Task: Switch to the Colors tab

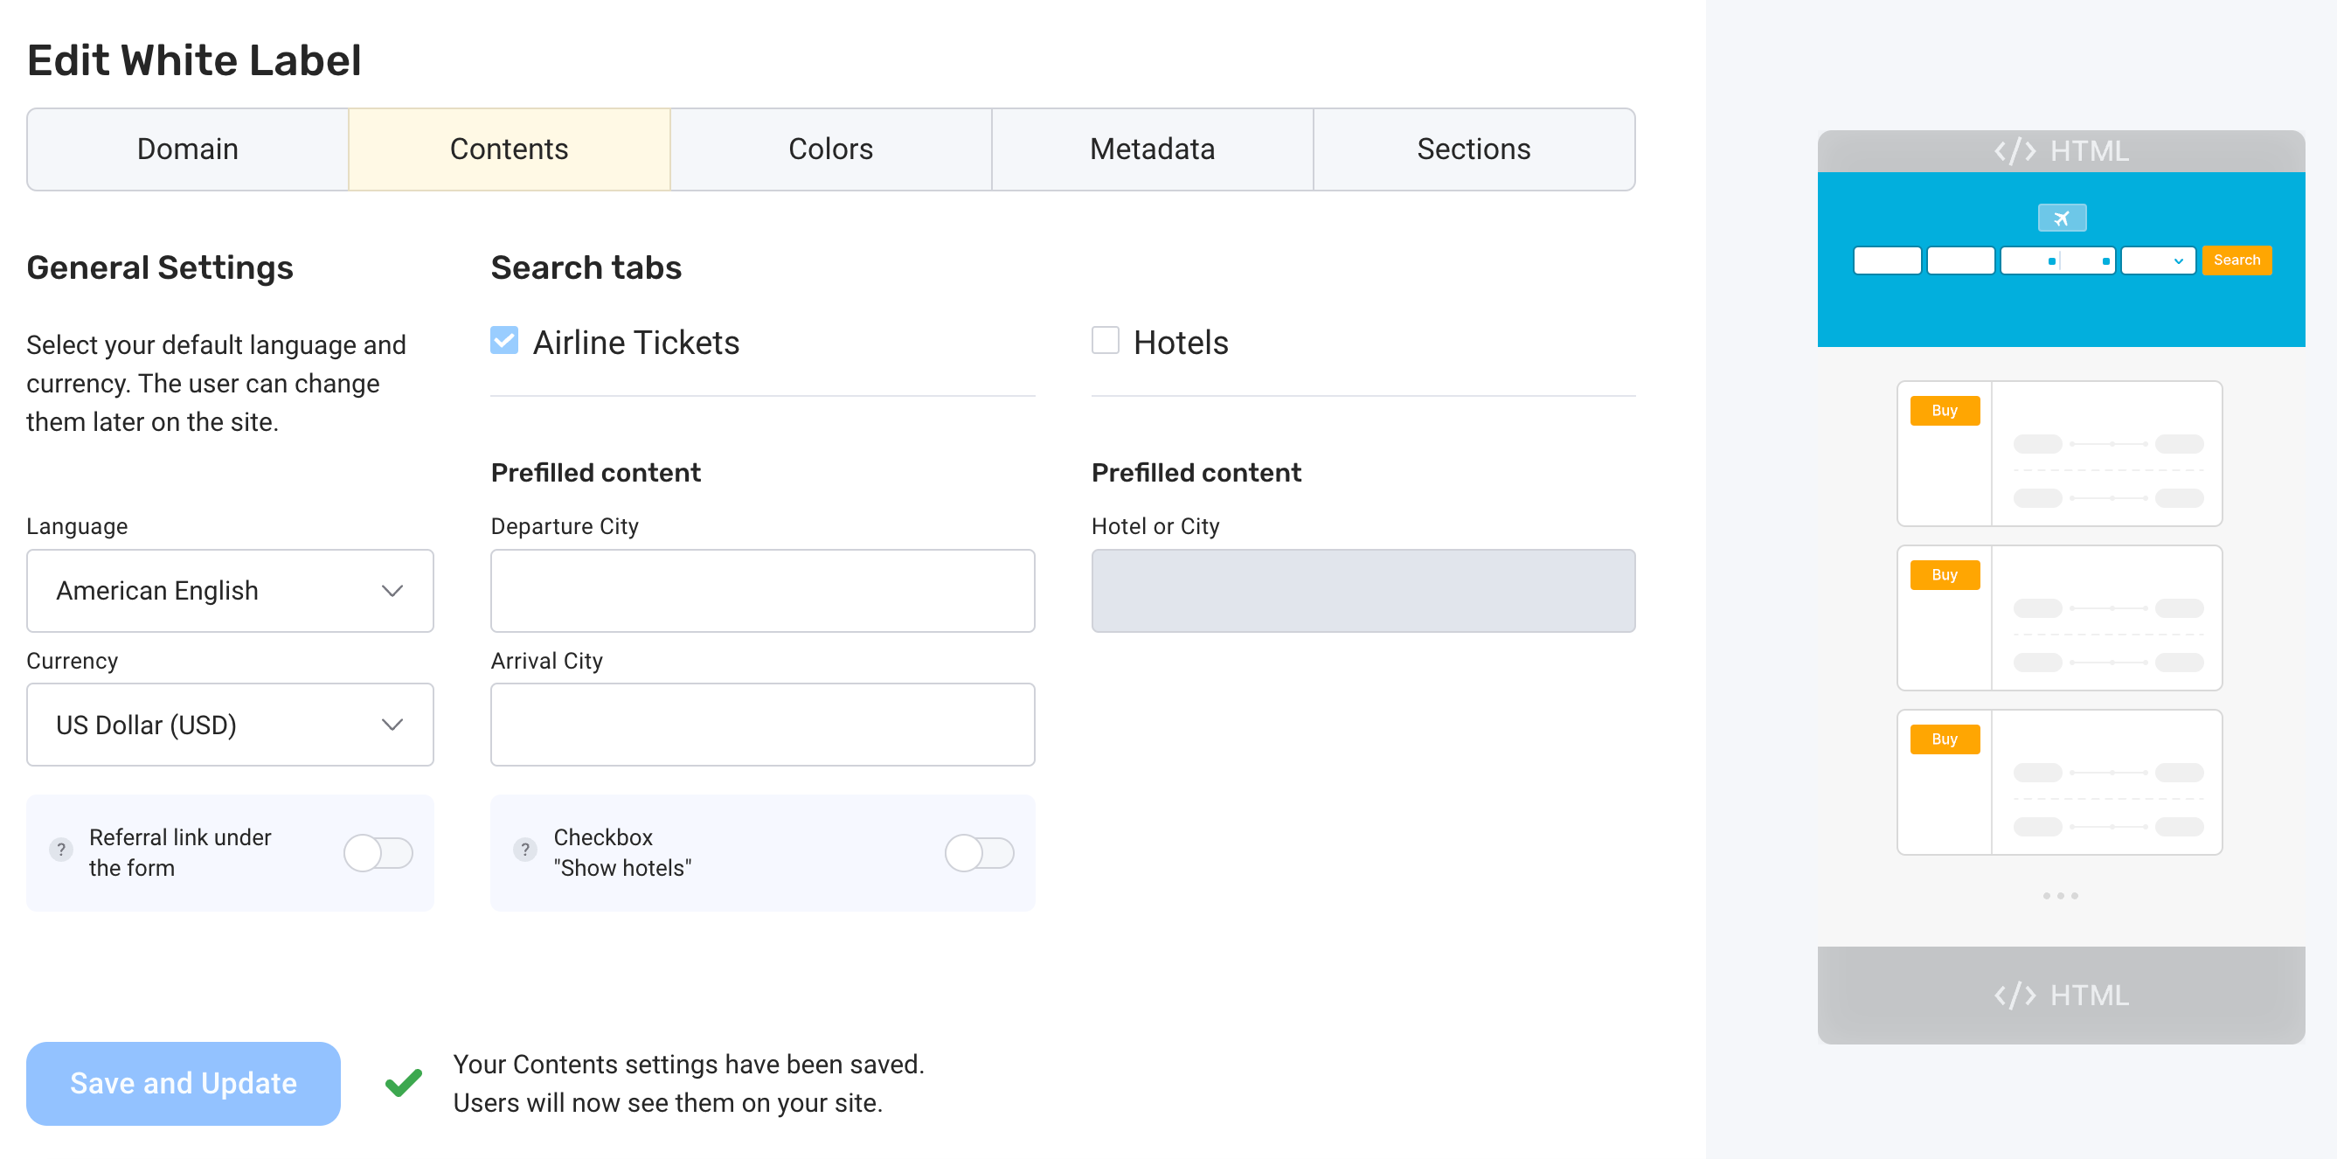Action: (830, 149)
